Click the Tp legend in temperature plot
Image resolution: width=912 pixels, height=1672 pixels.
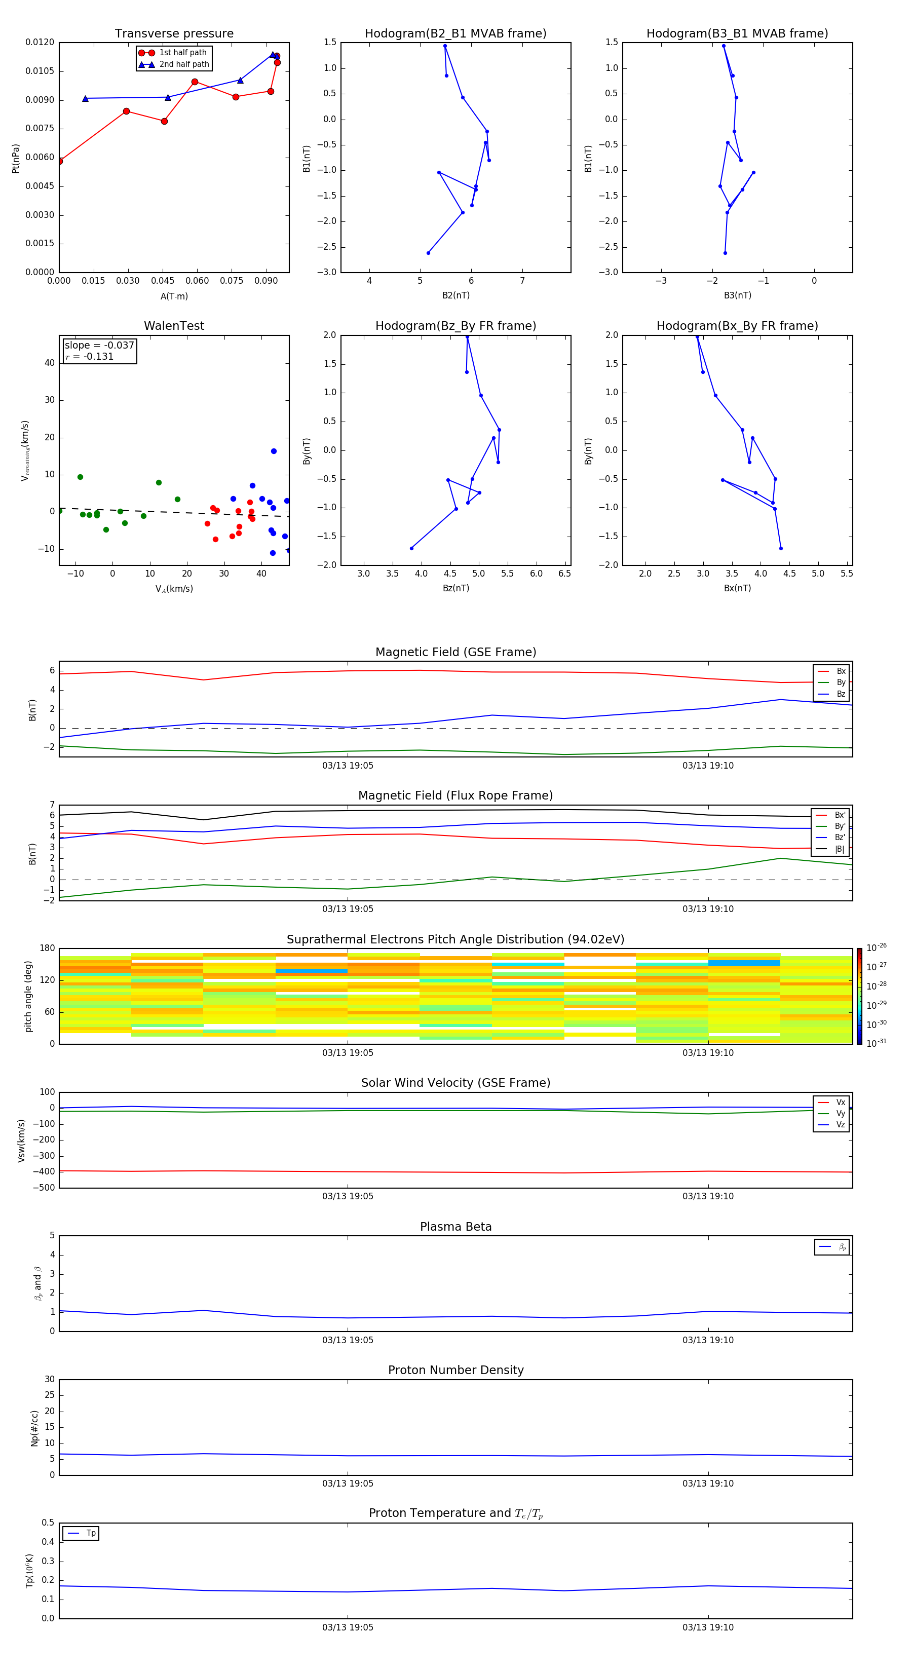click(81, 1533)
